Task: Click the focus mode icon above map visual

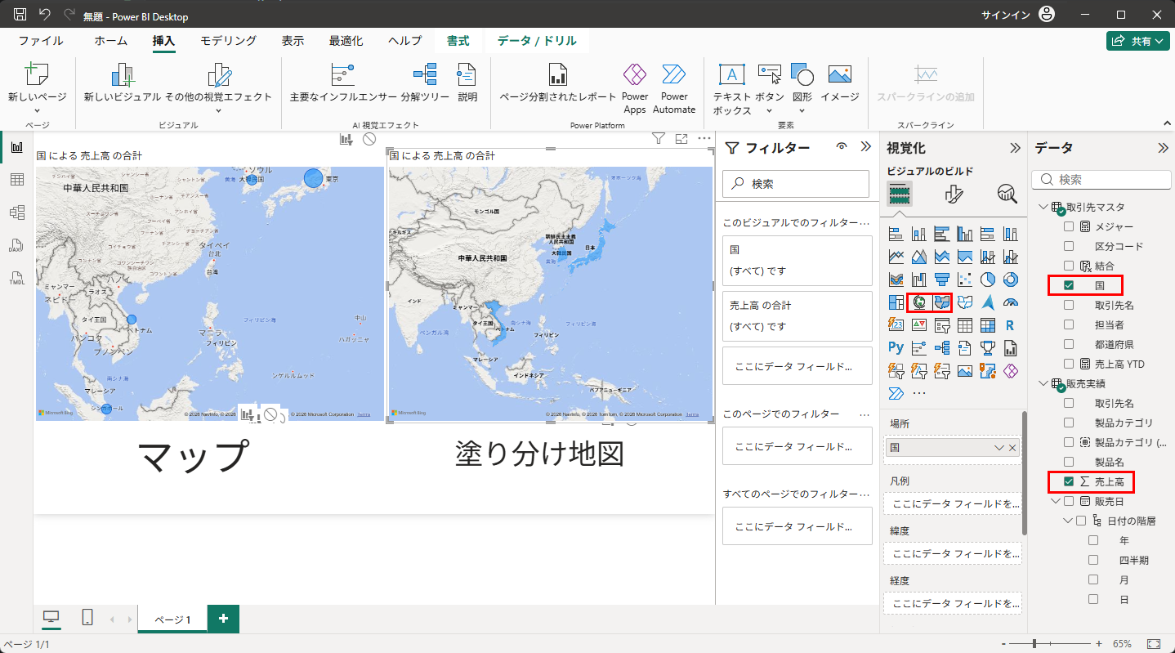Action: [x=681, y=140]
